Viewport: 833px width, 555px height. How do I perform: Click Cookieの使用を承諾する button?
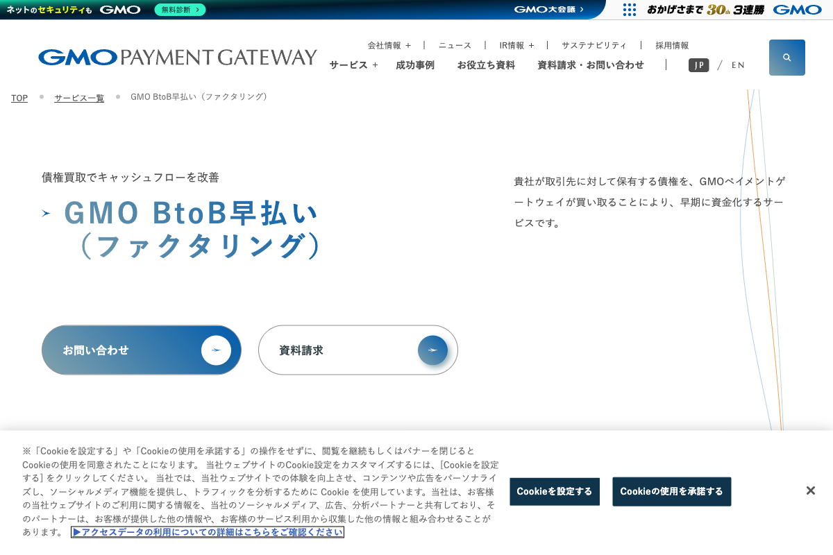[x=671, y=491]
